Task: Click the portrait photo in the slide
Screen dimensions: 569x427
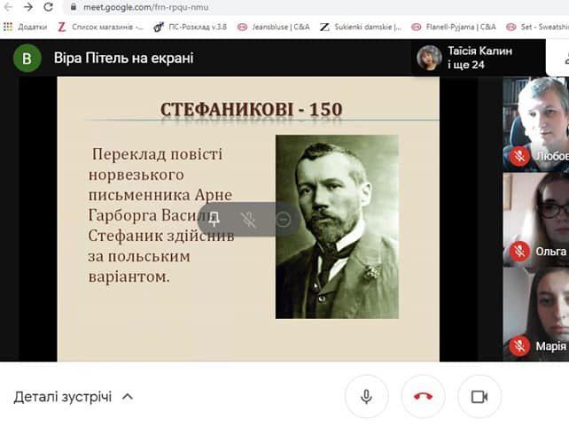Action: [x=337, y=227]
